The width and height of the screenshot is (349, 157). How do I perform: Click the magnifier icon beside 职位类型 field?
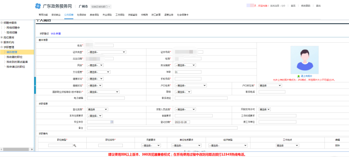(75, 146)
